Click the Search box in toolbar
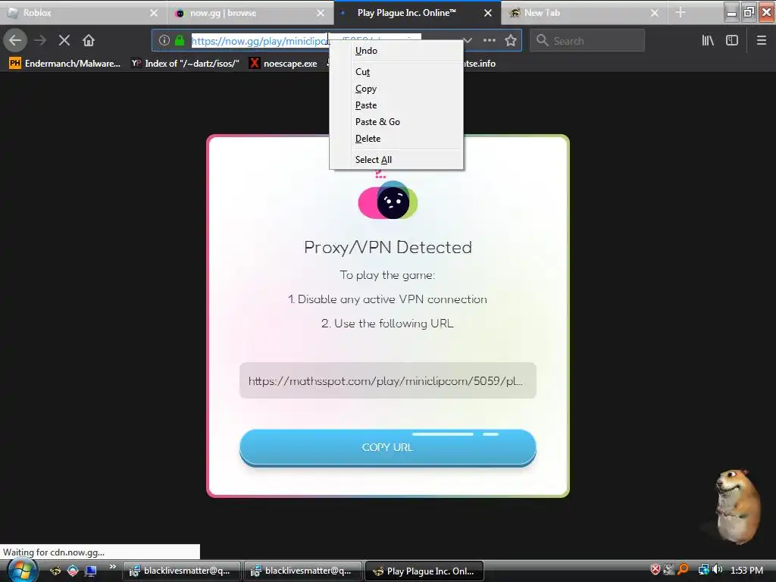The image size is (776, 582). [587, 41]
